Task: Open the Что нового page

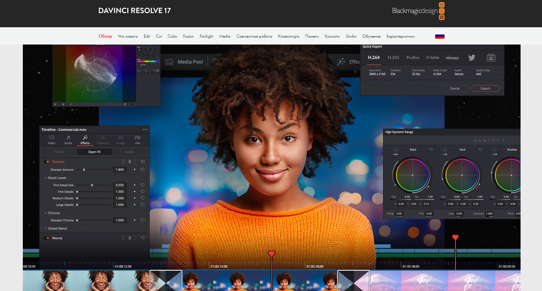Action: tap(128, 36)
